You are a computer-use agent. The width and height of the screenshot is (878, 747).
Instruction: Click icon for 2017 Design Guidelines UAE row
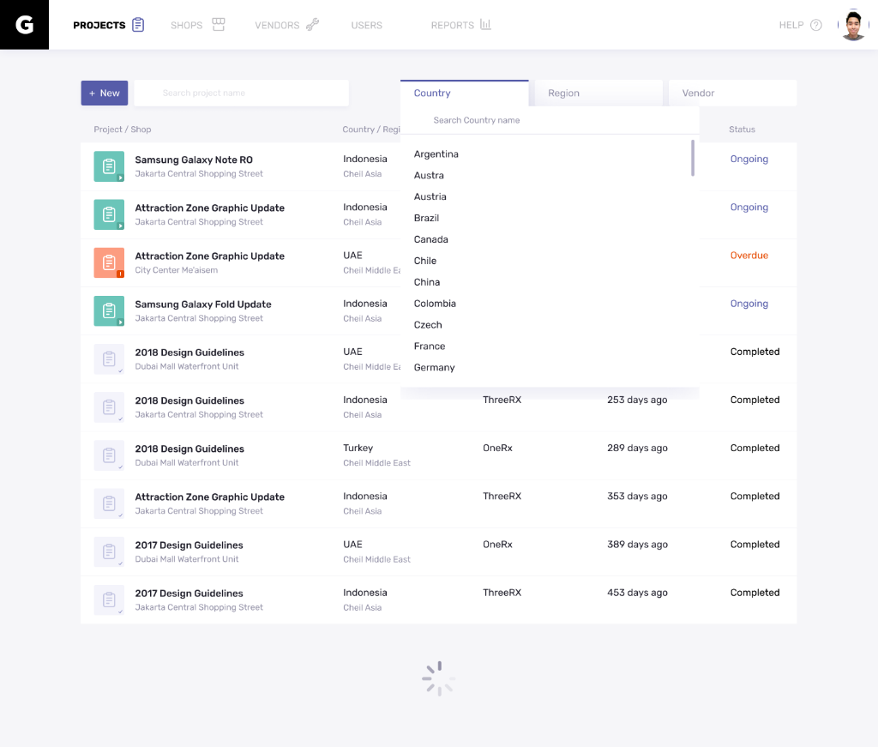(109, 551)
